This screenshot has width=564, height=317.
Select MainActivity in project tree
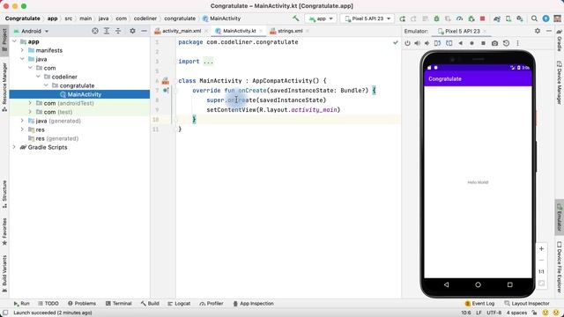[x=79, y=94]
